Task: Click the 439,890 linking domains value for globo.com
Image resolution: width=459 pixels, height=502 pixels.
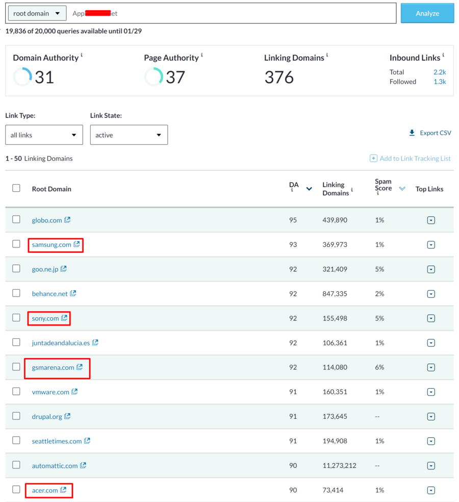Action: pyautogui.click(x=335, y=220)
